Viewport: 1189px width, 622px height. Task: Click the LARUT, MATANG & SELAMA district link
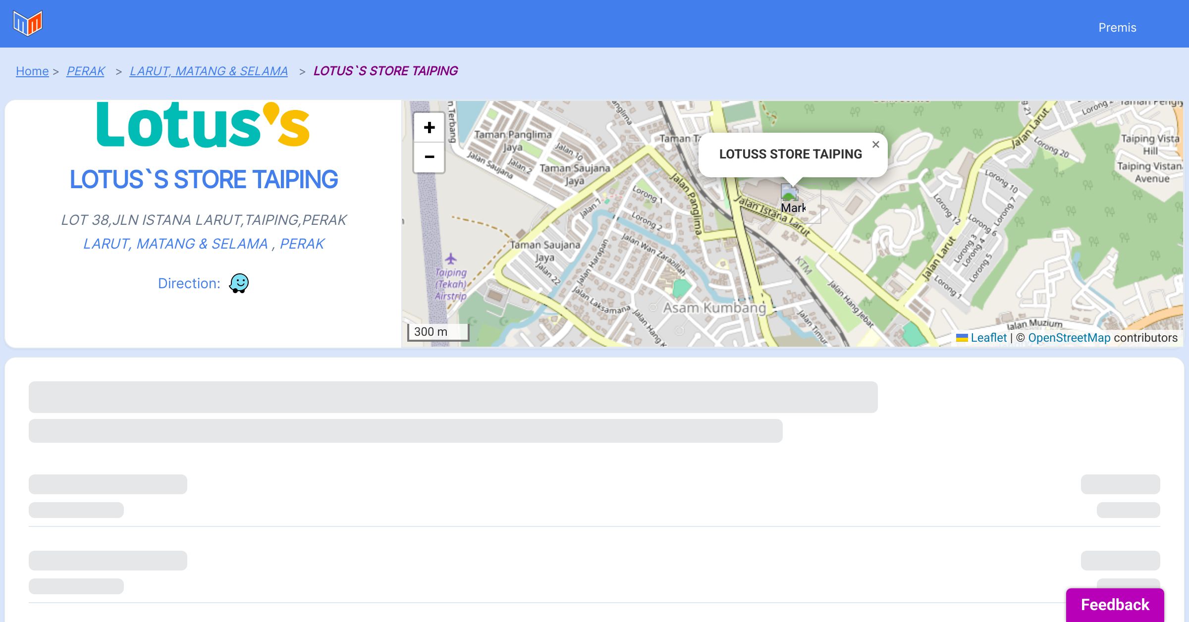coord(175,244)
